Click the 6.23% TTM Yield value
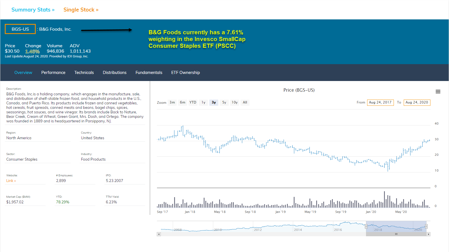The height and width of the screenshot is (252, 449). click(x=111, y=202)
